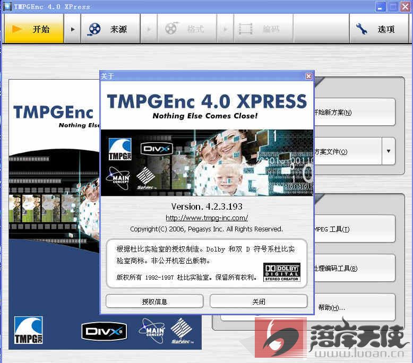The image size is (413, 363).
Task: Click the Main Concept logo on splash panel
Action: [152, 331]
